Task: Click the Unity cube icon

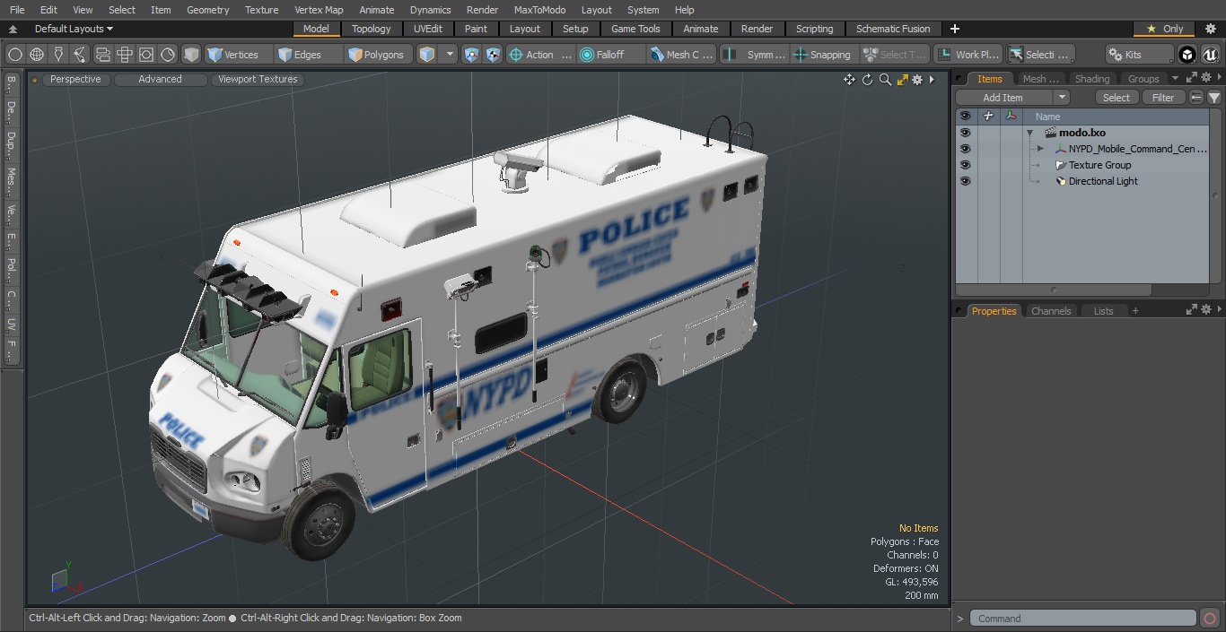Action: click(1187, 55)
